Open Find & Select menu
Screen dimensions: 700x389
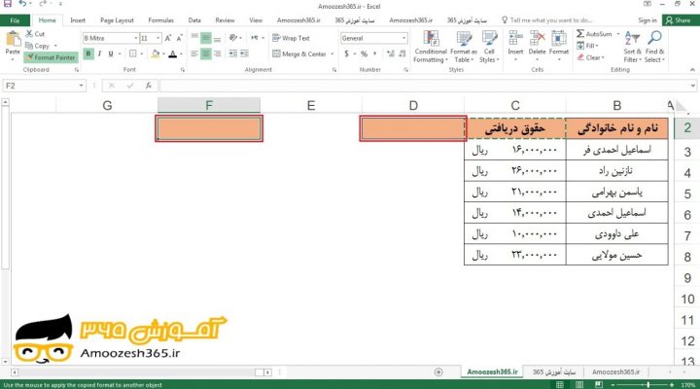tap(654, 47)
